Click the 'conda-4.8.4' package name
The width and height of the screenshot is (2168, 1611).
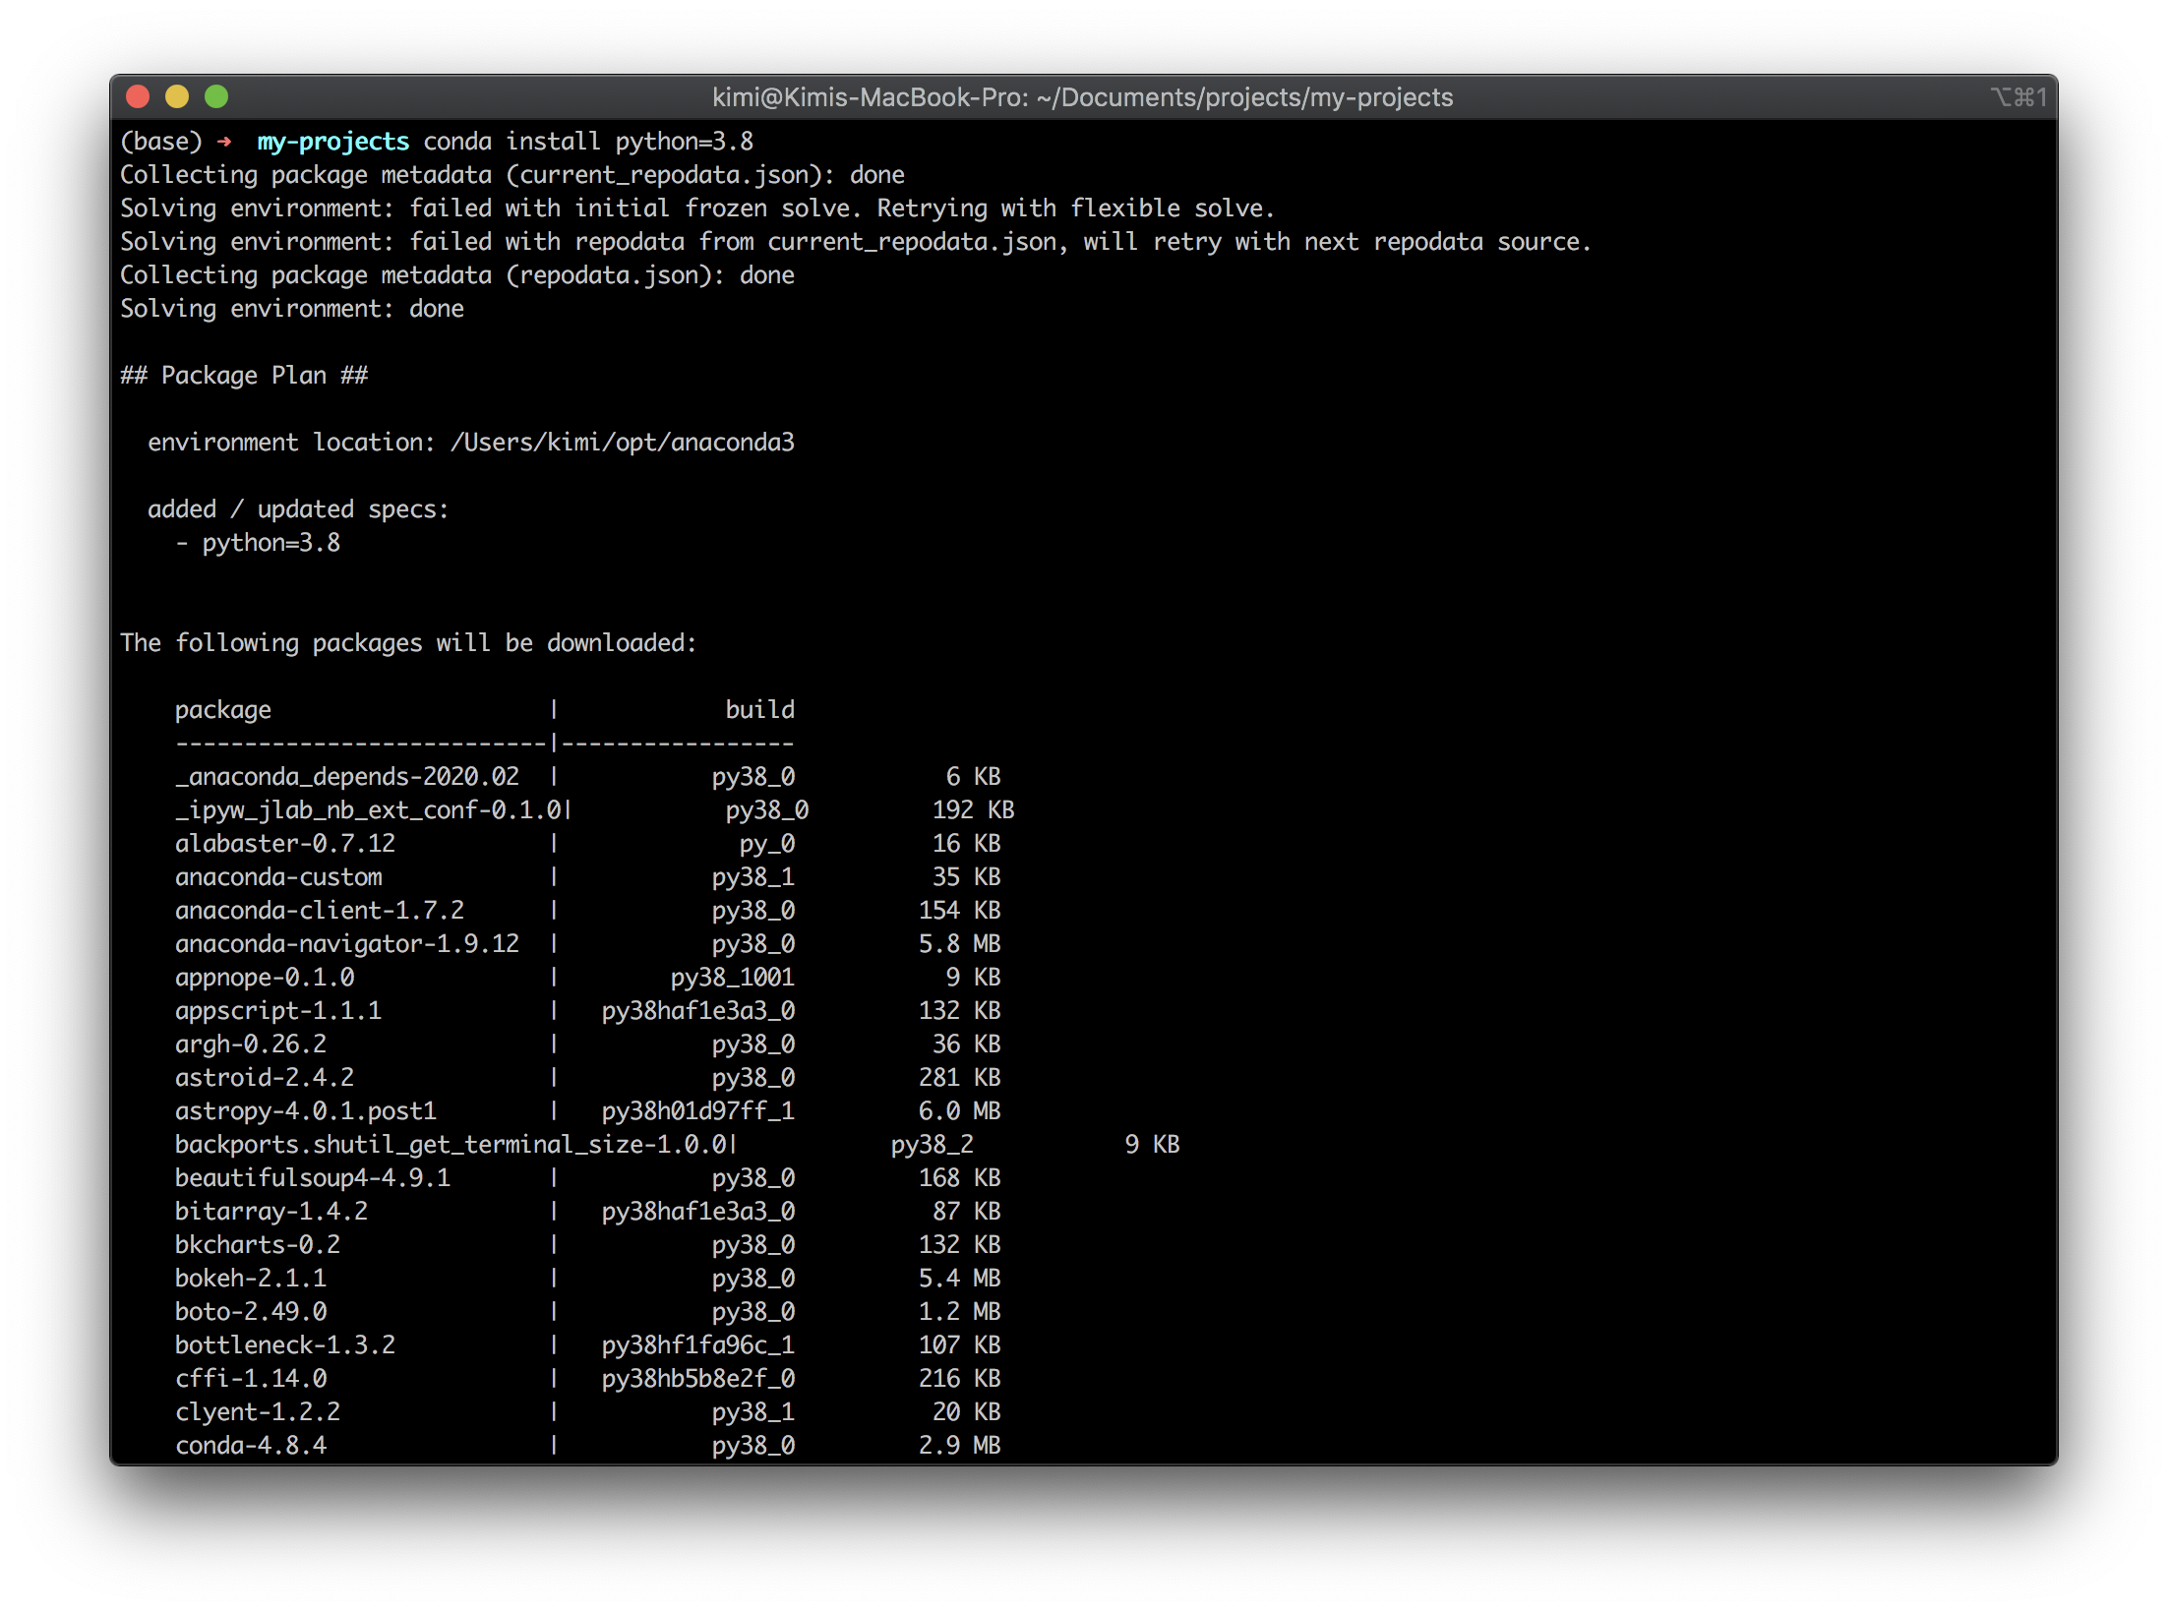click(x=251, y=1446)
